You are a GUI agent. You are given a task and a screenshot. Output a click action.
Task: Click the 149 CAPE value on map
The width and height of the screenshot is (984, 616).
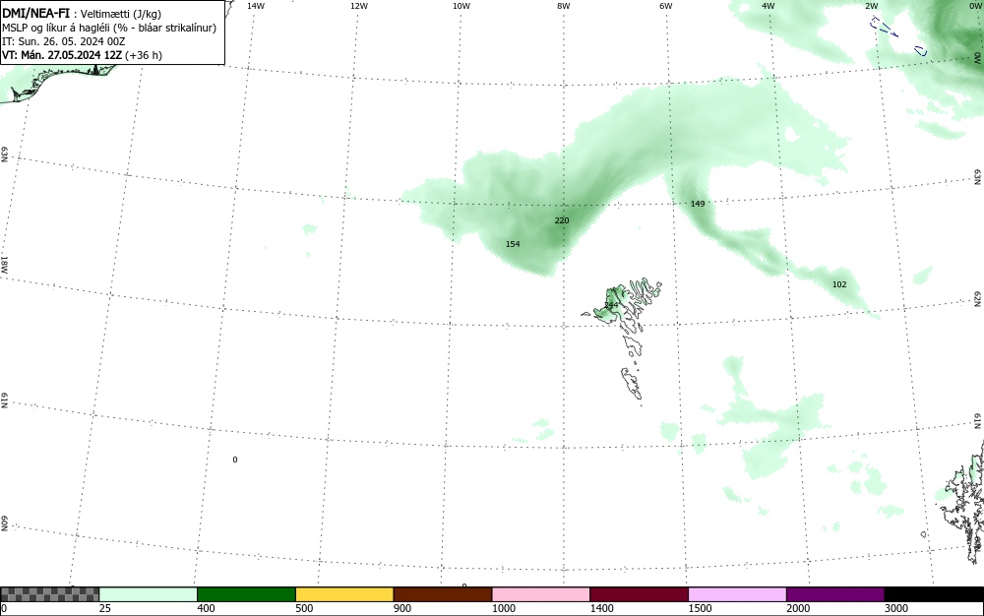698,204
